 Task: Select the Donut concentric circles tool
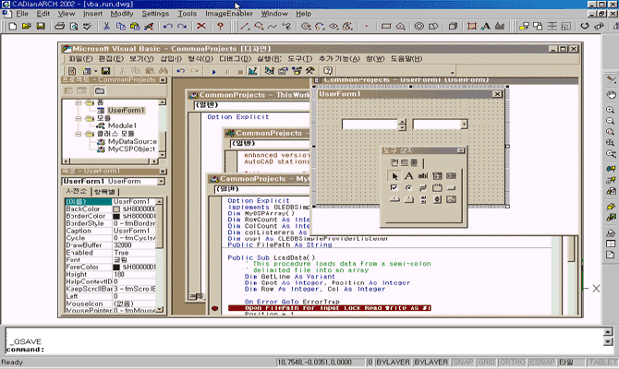[419, 27]
